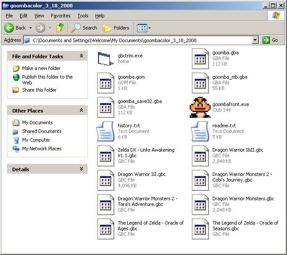The image size is (287, 255).
Task: Select Dragon Warrior I&II.gbc file icon
Action: pyautogui.click(x=200, y=156)
